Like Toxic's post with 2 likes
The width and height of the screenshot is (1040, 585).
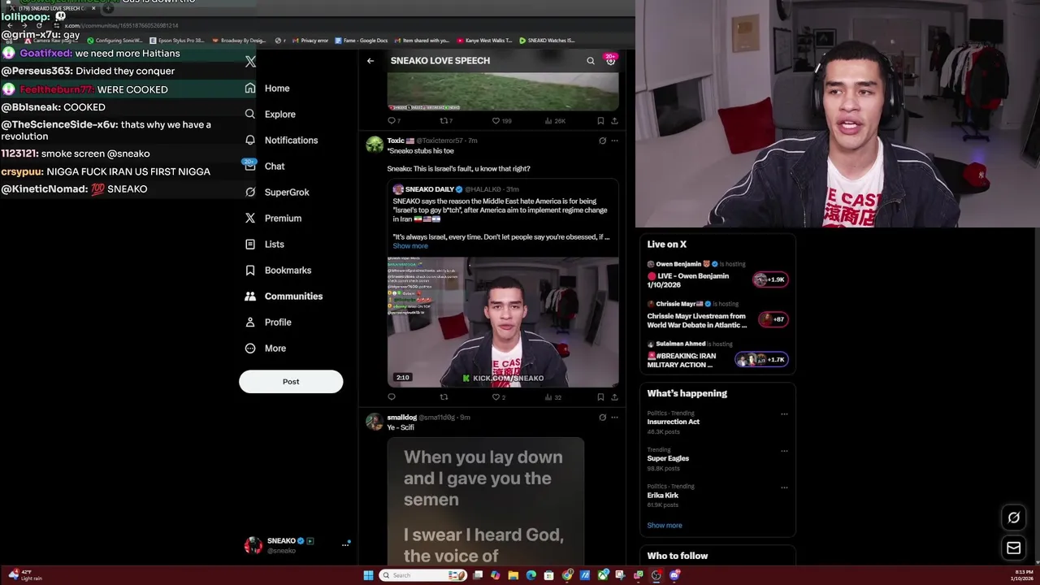[x=499, y=397]
